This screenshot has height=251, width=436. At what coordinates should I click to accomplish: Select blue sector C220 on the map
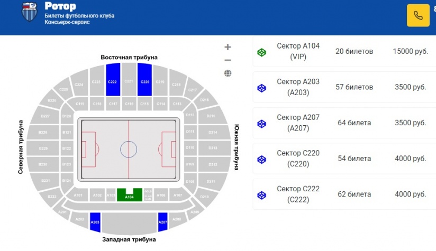[144, 80]
